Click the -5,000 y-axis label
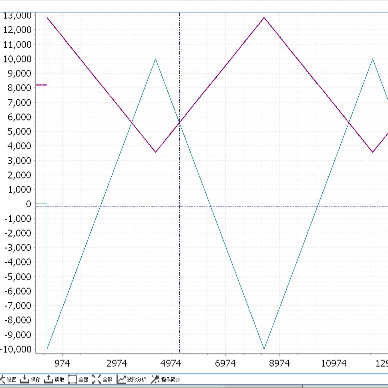 point(18,277)
